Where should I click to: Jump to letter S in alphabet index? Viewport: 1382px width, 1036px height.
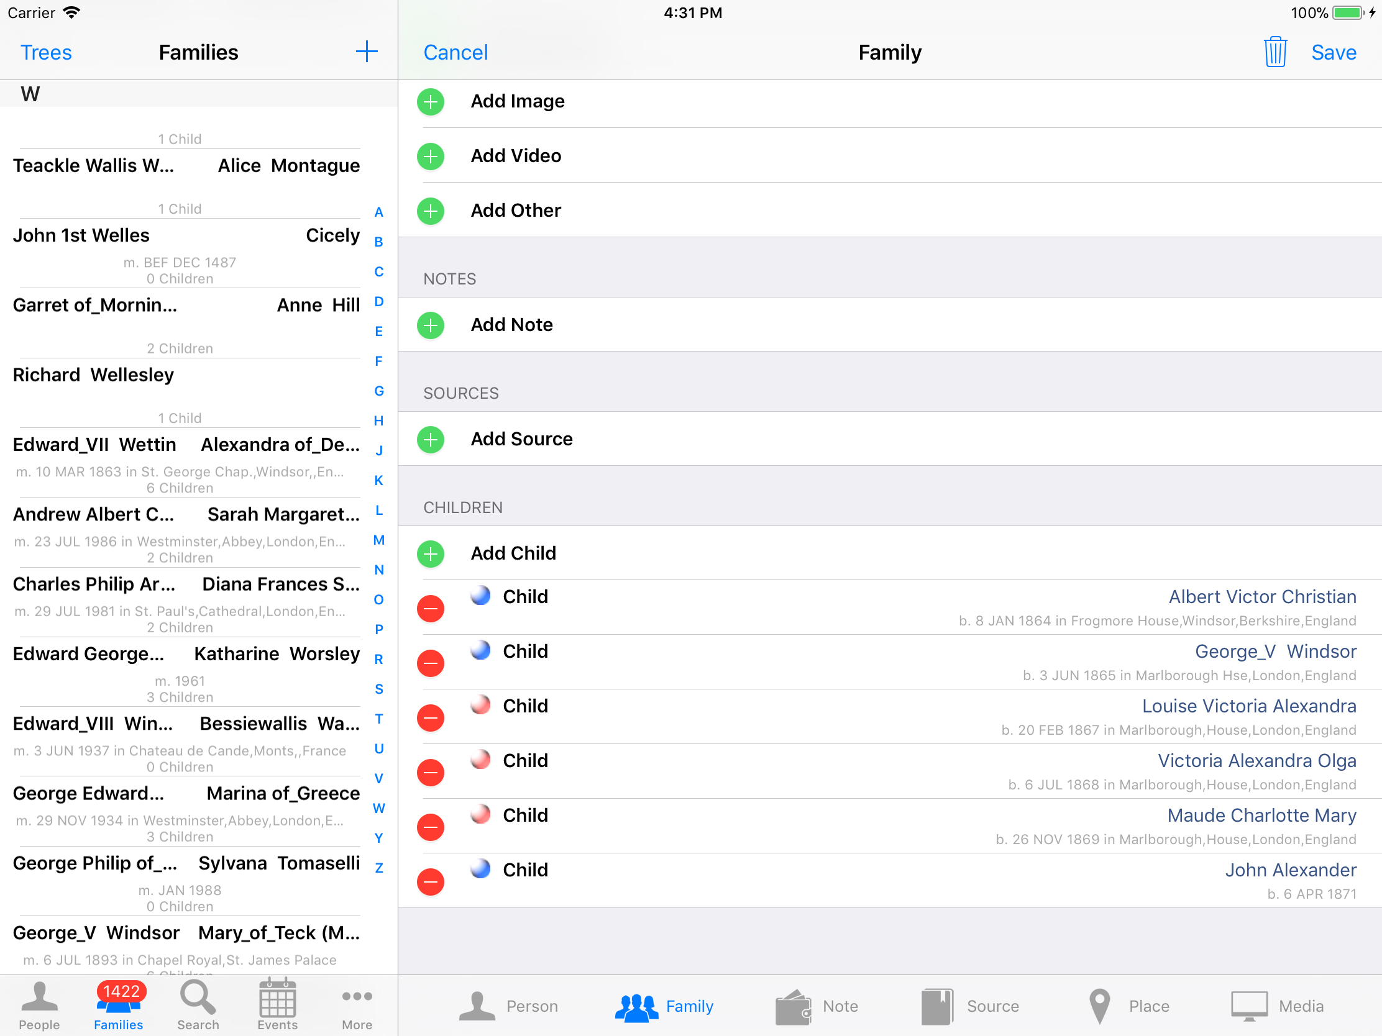click(378, 689)
